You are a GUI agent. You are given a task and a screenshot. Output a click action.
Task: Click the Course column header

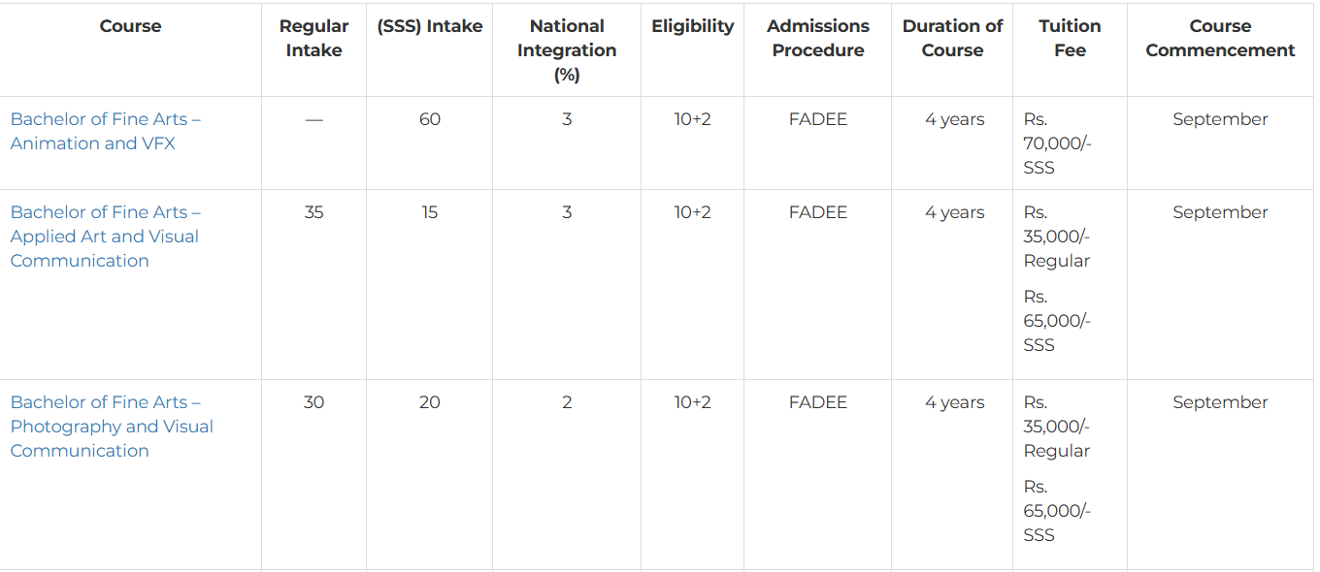pyautogui.click(x=130, y=26)
